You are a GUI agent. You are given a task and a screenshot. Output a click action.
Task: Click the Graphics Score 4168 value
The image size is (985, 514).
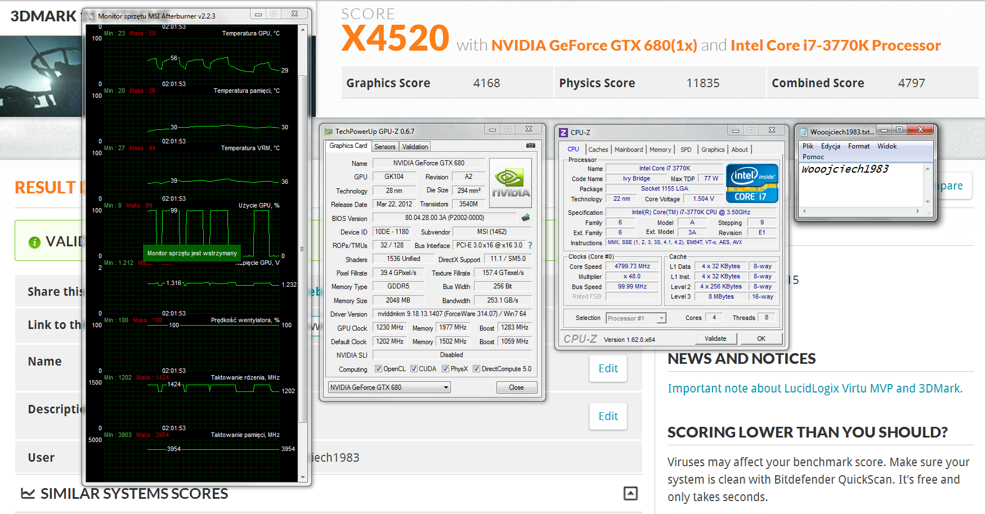[x=486, y=83]
